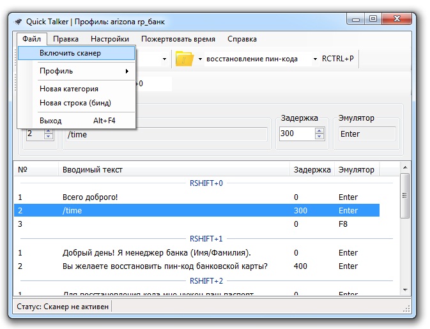430x329 pixels.
Task: Click the RSHIFT+0 group header
Action: (x=206, y=183)
